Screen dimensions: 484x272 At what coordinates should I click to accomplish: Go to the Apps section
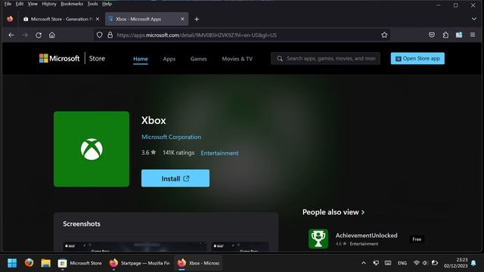coord(169,59)
